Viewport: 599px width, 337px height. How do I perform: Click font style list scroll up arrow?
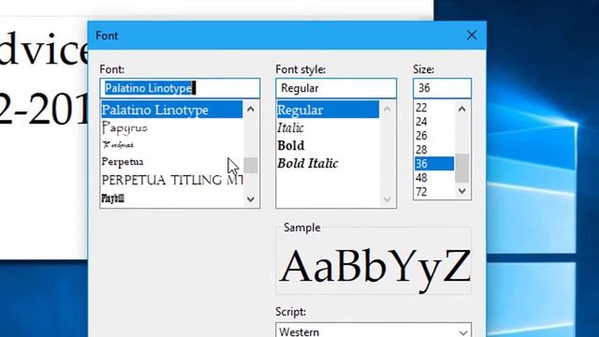pos(387,110)
